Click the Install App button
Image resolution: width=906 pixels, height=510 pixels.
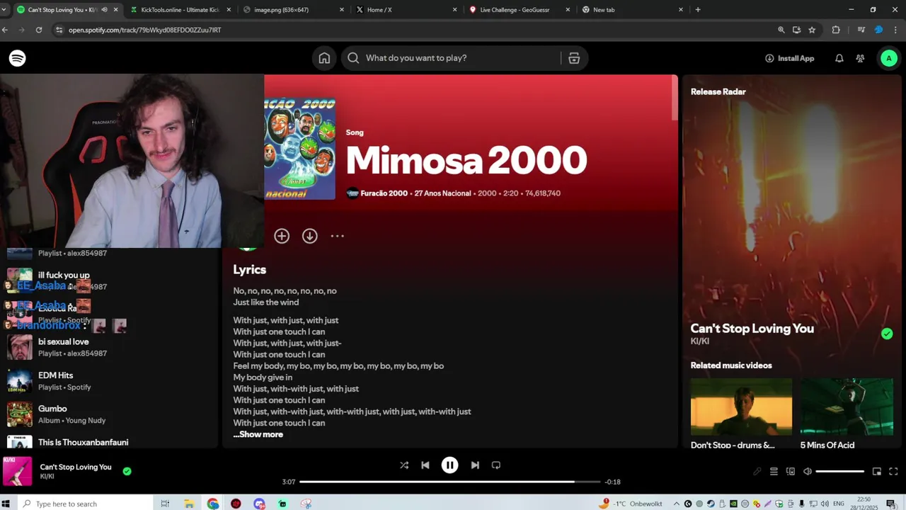[x=789, y=58]
